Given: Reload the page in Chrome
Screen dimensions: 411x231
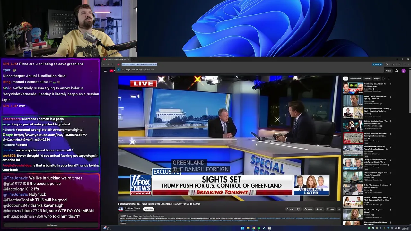Looking at the screenshot, I should tap(112, 64).
